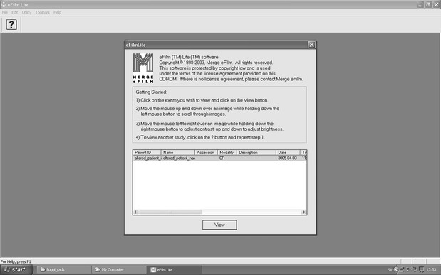Open the Windows Start button
441x275 pixels.
click(x=16, y=269)
